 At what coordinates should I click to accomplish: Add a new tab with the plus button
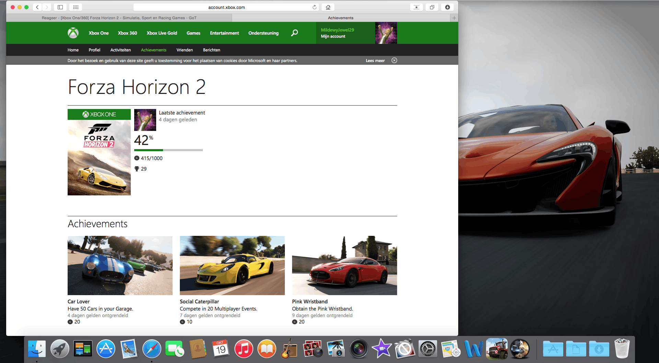[454, 18]
